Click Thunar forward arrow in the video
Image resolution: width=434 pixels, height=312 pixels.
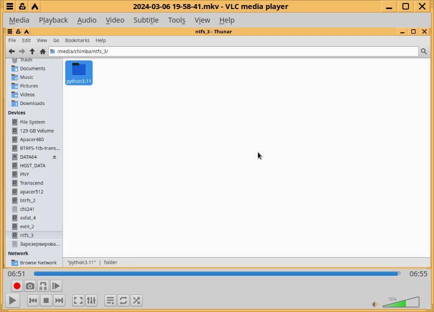click(x=22, y=51)
